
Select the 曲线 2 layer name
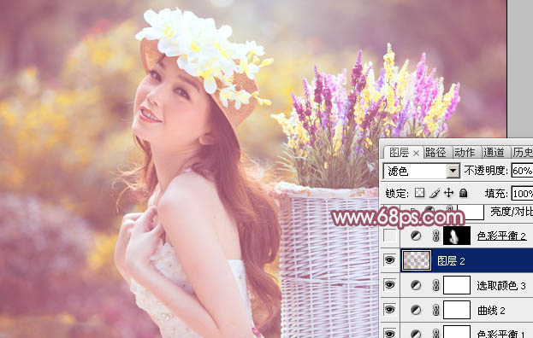point(491,310)
